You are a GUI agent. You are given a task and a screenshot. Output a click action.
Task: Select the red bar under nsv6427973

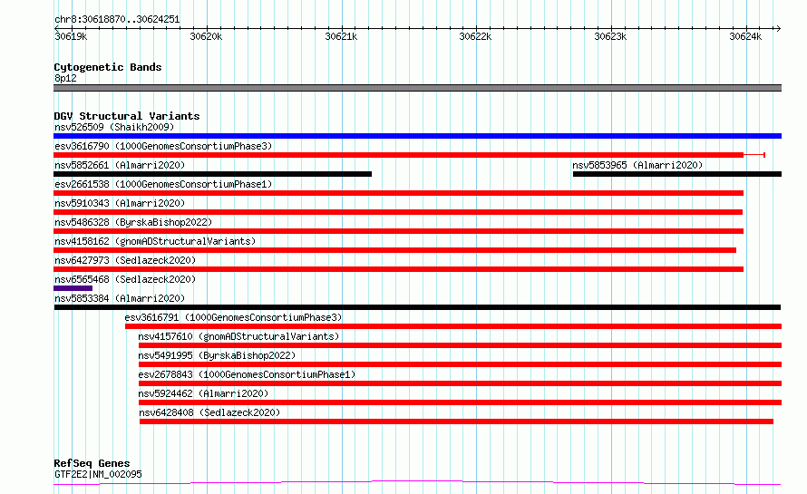click(398, 269)
